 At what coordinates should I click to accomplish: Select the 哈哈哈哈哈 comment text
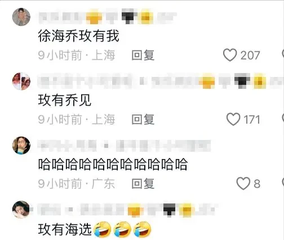(x=113, y=165)
